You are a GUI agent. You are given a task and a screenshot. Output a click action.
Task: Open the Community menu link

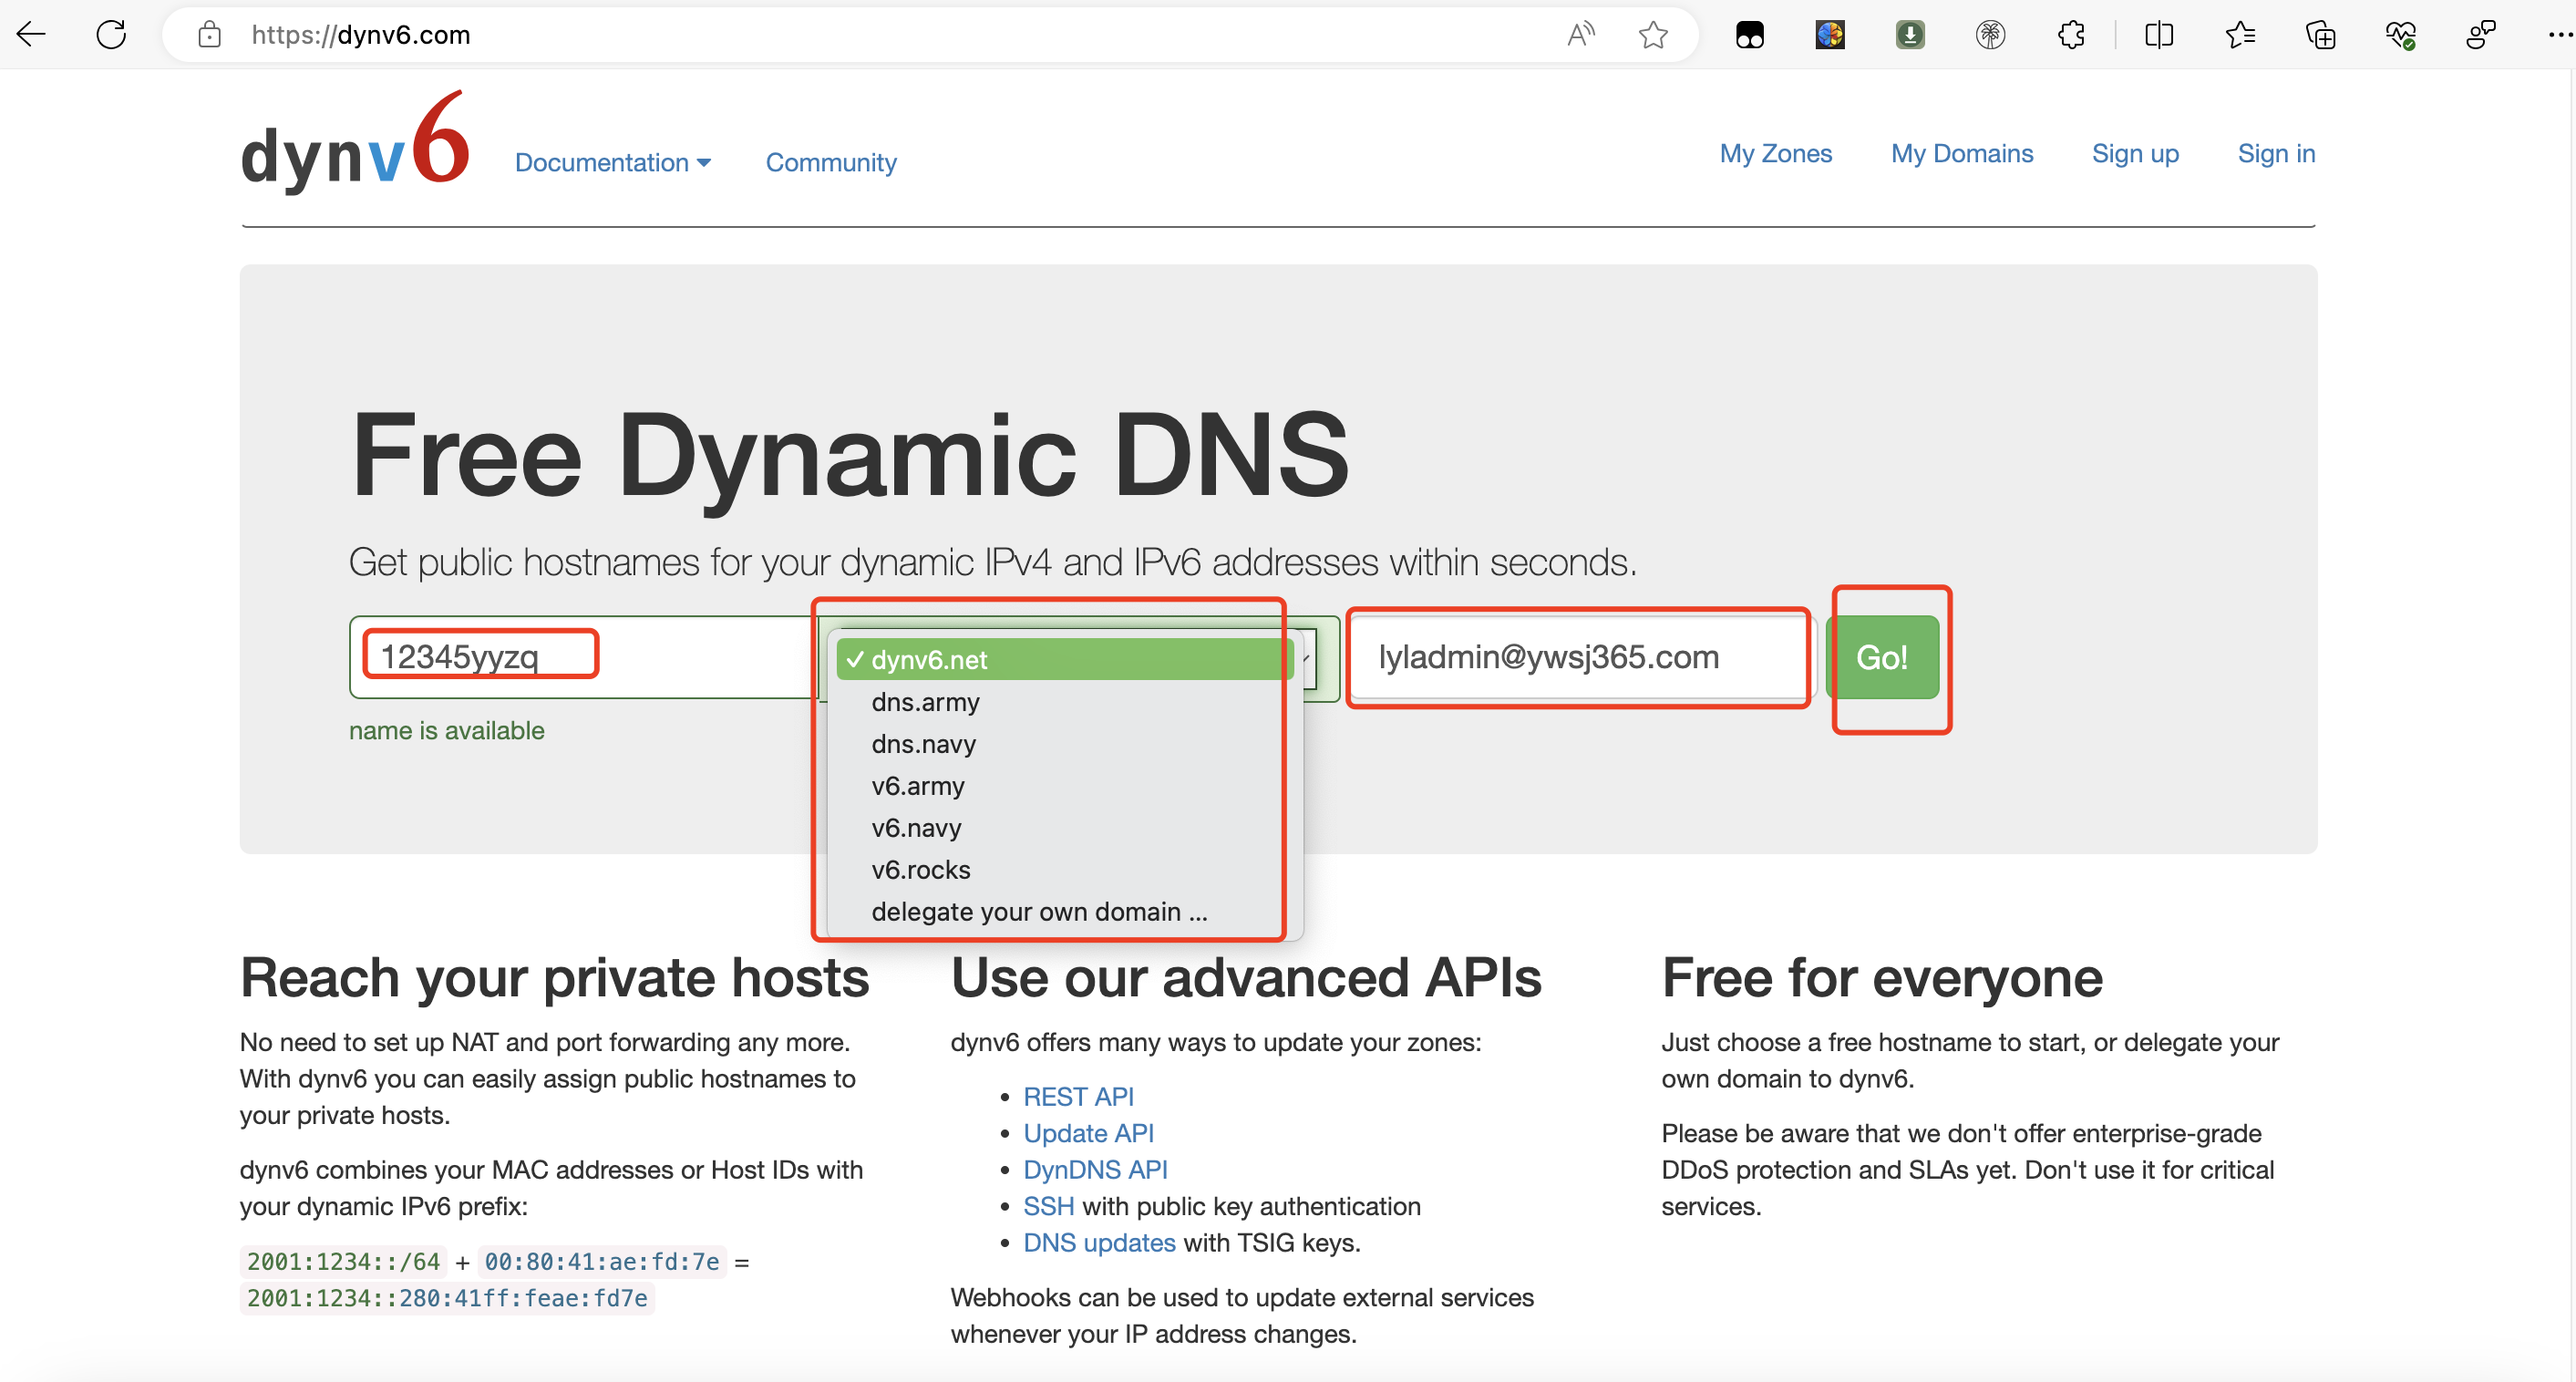pos(830,162)
